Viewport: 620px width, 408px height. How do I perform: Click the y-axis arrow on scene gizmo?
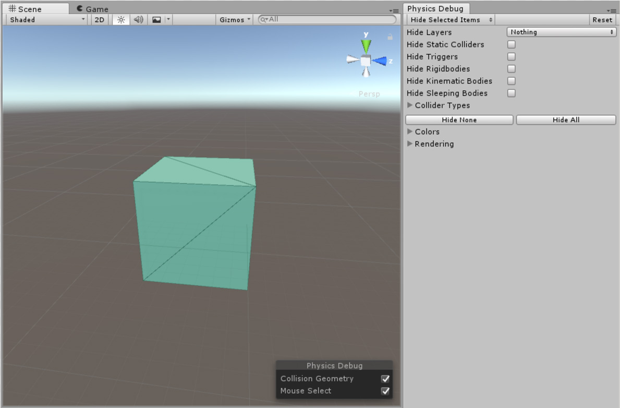pyautogui.click(x=365, y=44)
